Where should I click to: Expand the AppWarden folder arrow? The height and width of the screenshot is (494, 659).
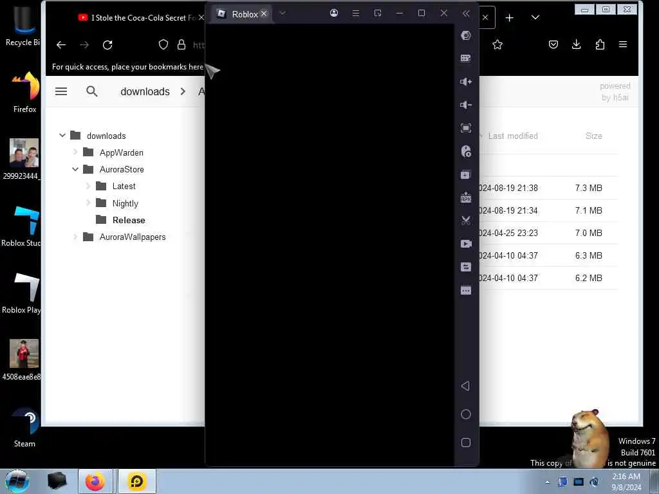point(75,152)
